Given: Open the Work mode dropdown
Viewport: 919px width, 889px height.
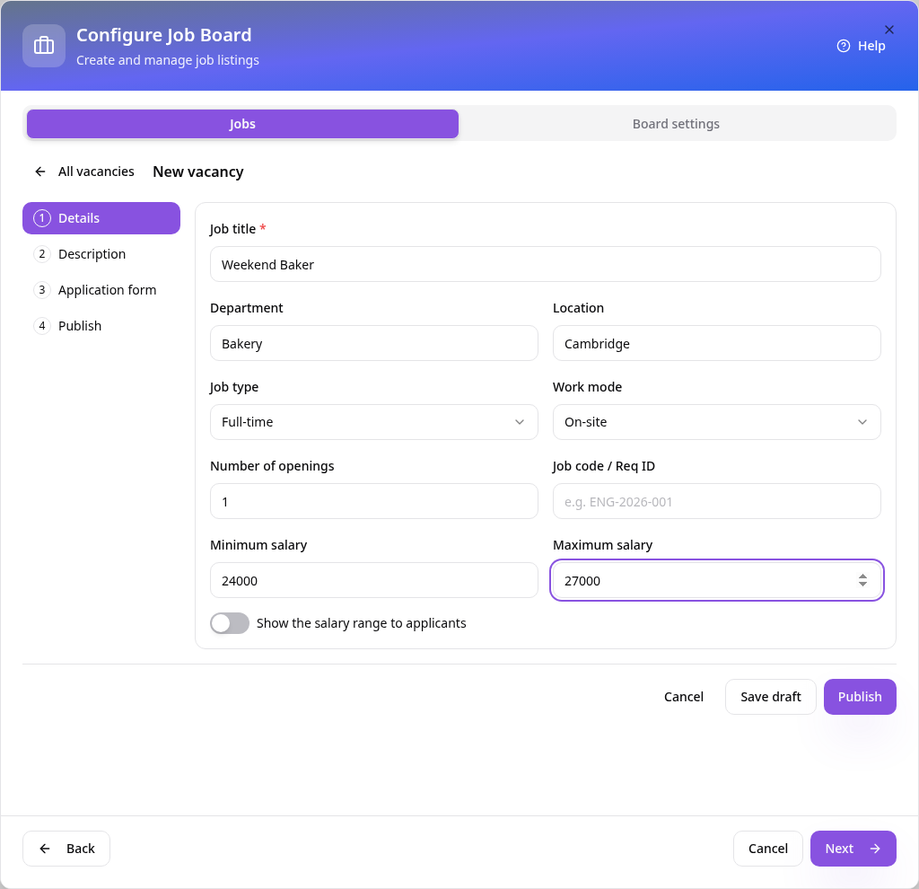Looking at the screenshot, I should click(x=717, y=422).
